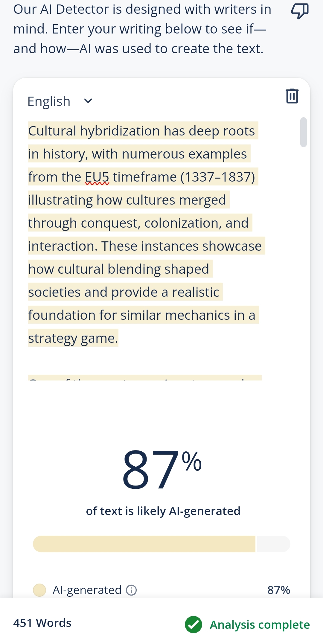Open the English language dropdown
The image size is (323, 644).
coord(60,101)
